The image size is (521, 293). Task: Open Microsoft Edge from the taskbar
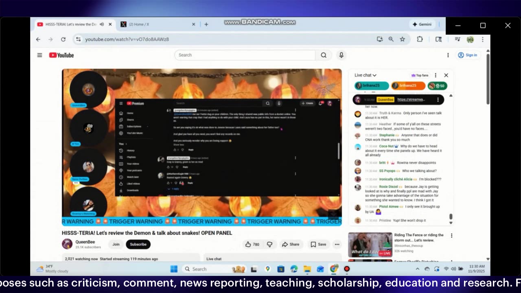(x=294, y=269)
